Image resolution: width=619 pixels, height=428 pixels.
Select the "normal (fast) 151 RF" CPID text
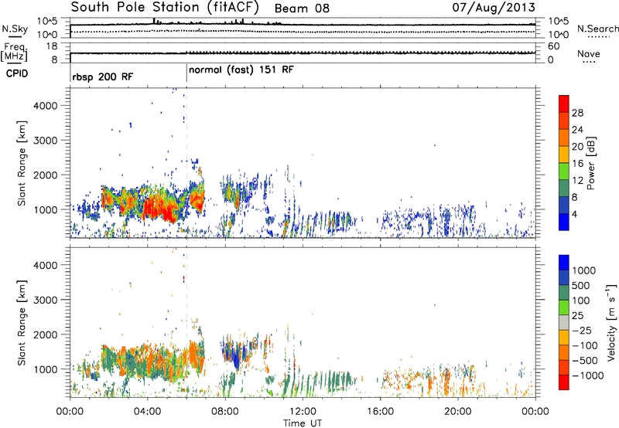pyautogui.click(x=241, y=70)
